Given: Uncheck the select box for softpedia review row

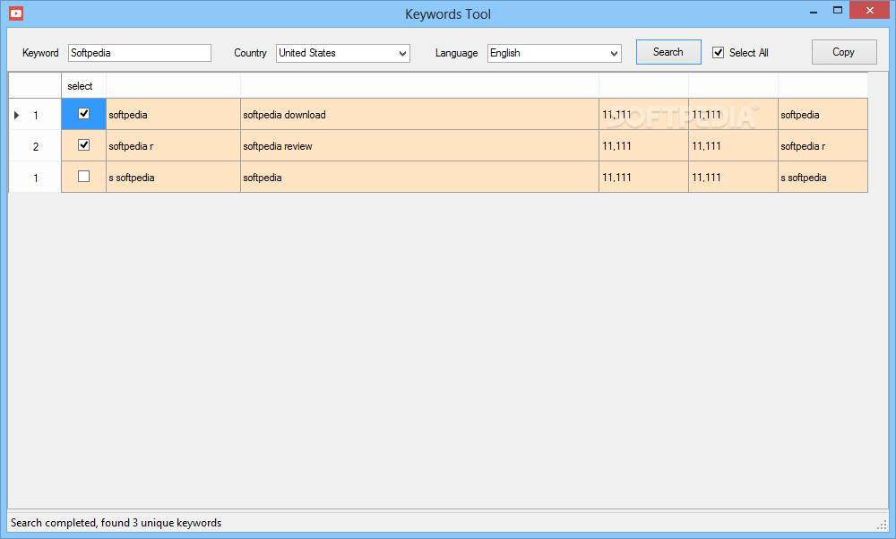Looking at the screenshot, I should click(83, 145).
